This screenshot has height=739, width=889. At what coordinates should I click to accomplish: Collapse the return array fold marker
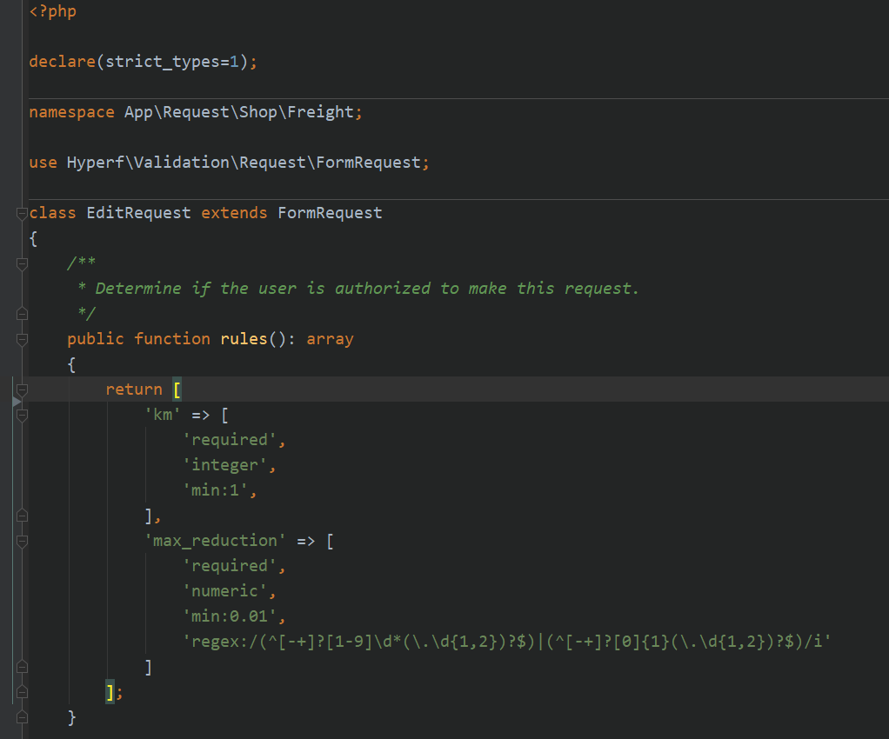pyautogui.click(x=22, y=389)
